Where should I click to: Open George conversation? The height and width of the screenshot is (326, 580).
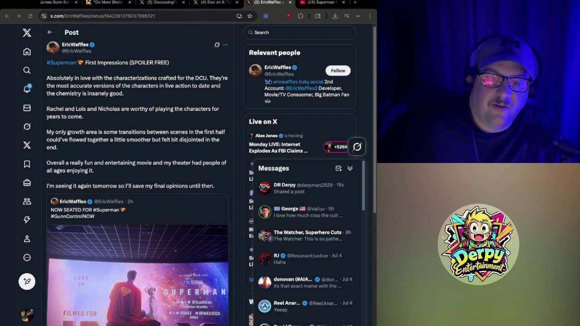308,212
